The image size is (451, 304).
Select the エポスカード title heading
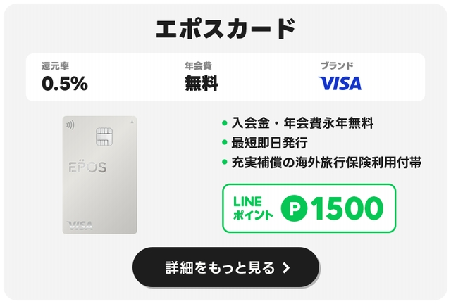225,29
